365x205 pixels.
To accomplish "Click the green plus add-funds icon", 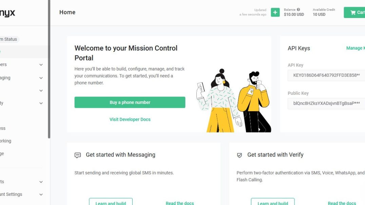I will tap(275, 12).
